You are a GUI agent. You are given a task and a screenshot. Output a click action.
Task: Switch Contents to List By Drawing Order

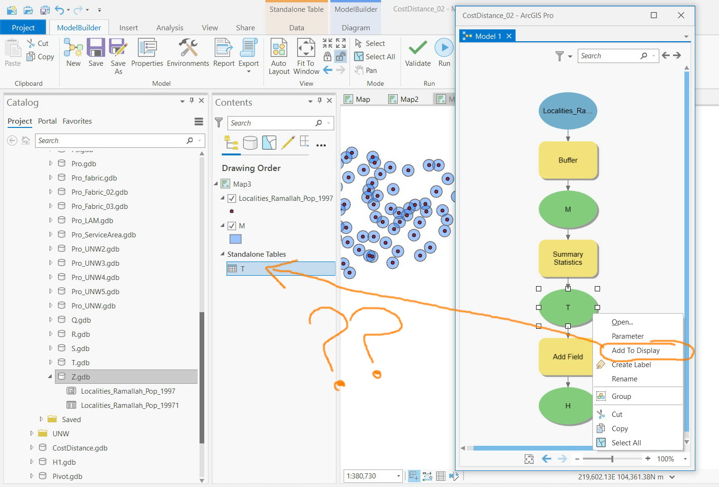click(x=231, y=142)
